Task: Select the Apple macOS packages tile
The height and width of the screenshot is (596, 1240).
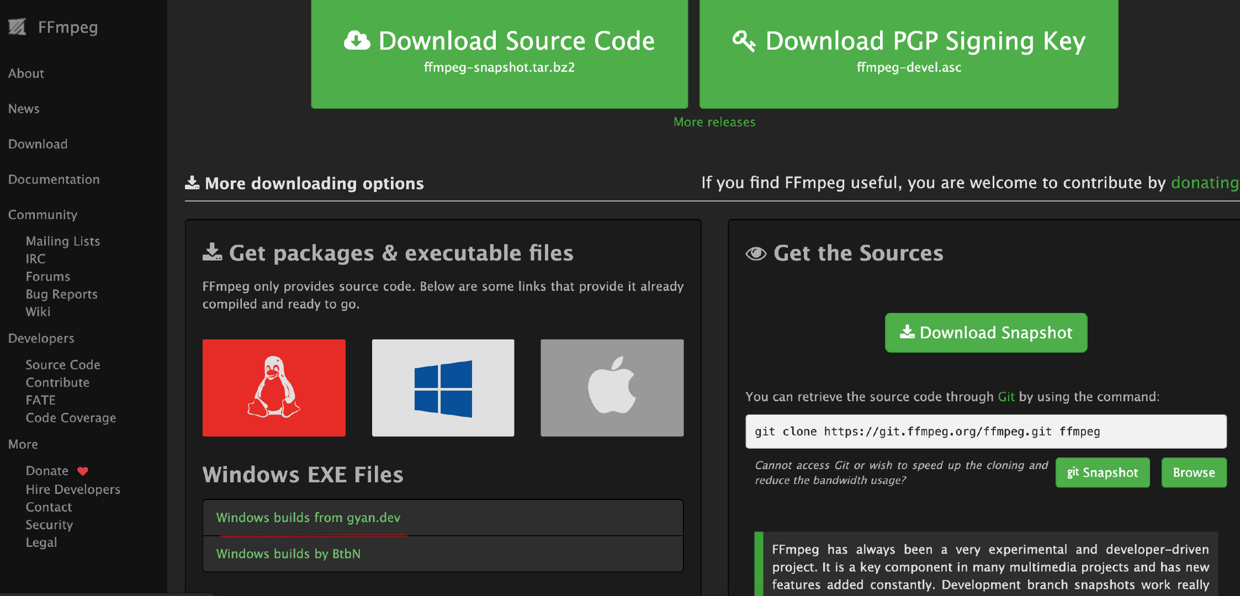Action: (612, 387)
